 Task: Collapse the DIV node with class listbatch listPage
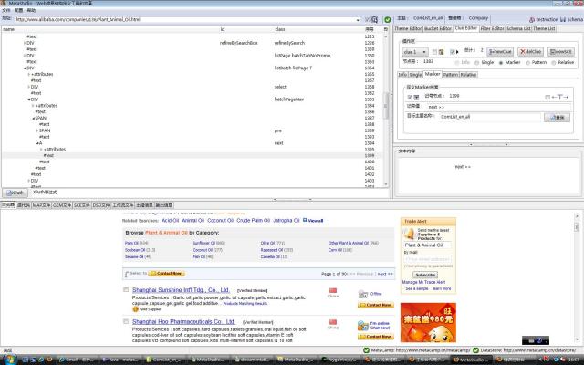point(25,68)
